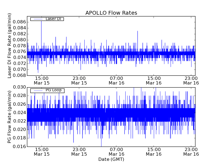
Task: Click the 0.028 tick label
Action: 19,96
